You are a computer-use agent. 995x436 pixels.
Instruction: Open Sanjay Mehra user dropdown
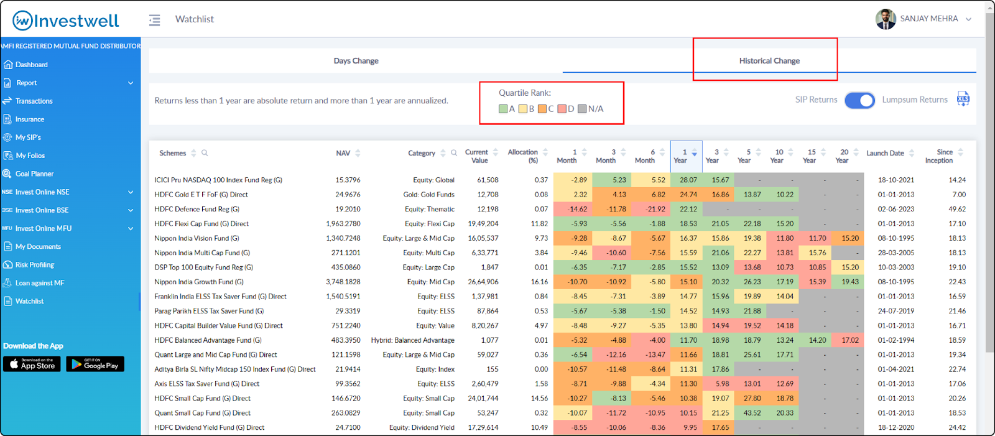[968, 19]
